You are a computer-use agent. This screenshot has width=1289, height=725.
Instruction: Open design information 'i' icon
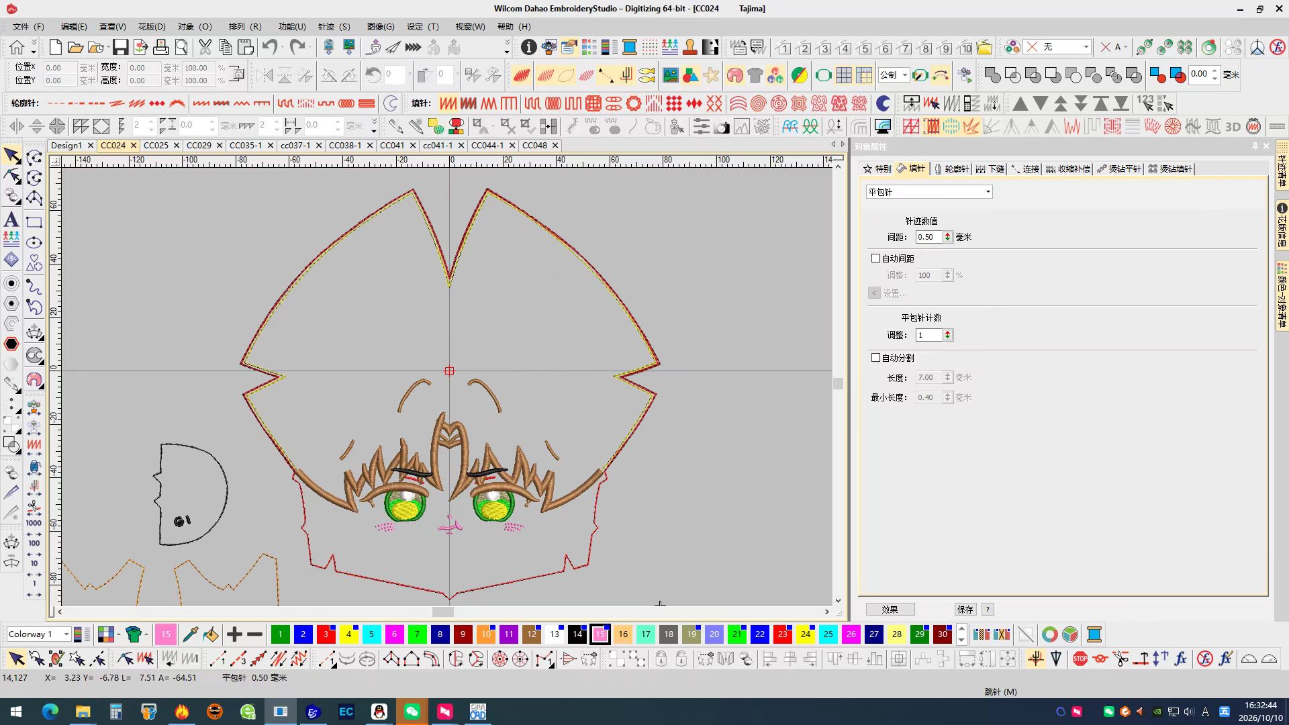click(x=529, y=47)
